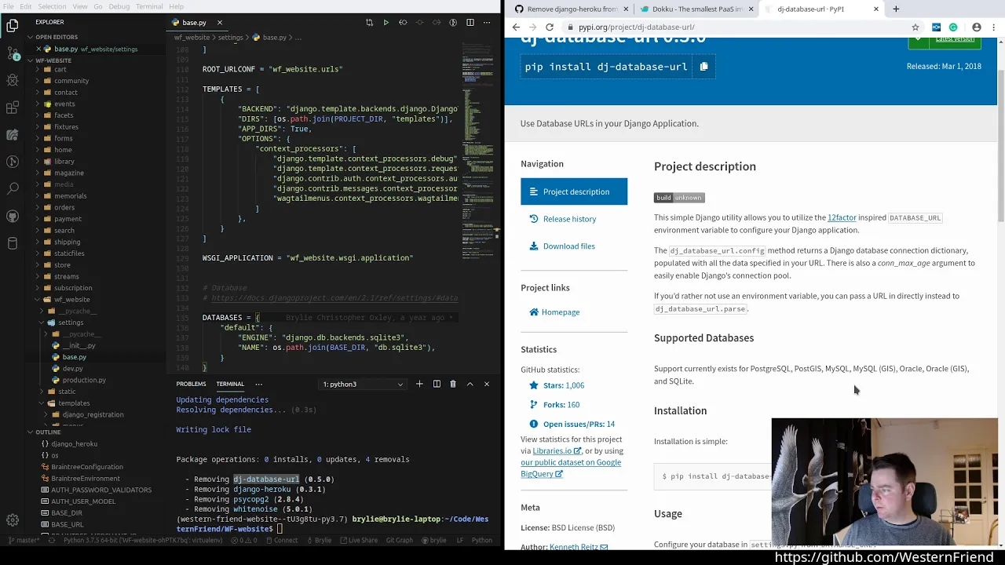The image size is (1005, 565).
Task: Open the Chrome three-dot menu
Action: tap(994, 27)
